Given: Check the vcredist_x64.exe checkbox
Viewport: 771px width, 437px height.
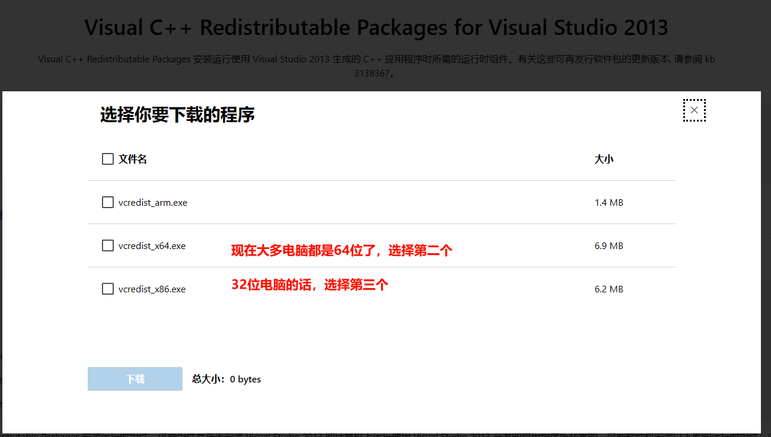Looking at the screenshot, I should [108, 245].
